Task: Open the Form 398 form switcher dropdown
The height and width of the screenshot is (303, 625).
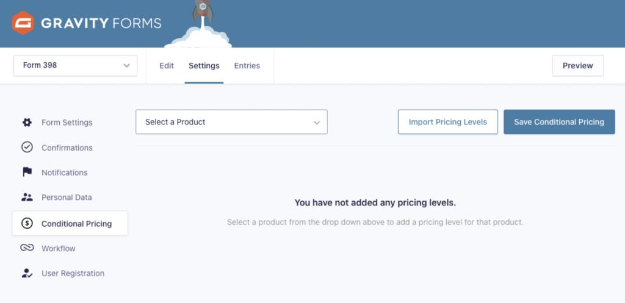Action: [x=75, y=65]
